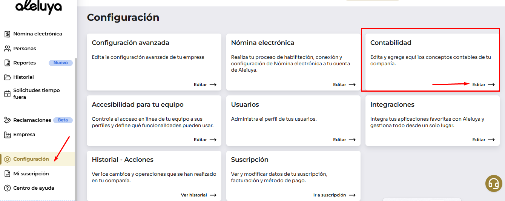The height and width of the screenshot is (201, 505).
Task: Click Editar on the Contabilidad card
Action: coord(483,84)
